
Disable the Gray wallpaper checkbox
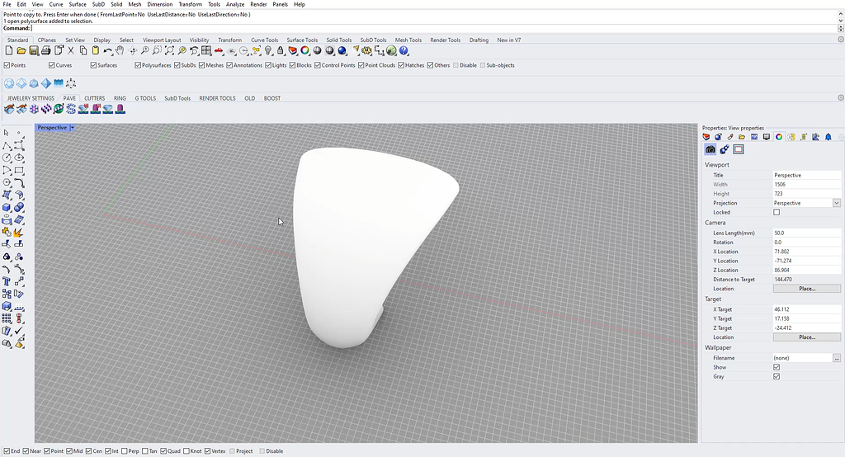point(777,376)
